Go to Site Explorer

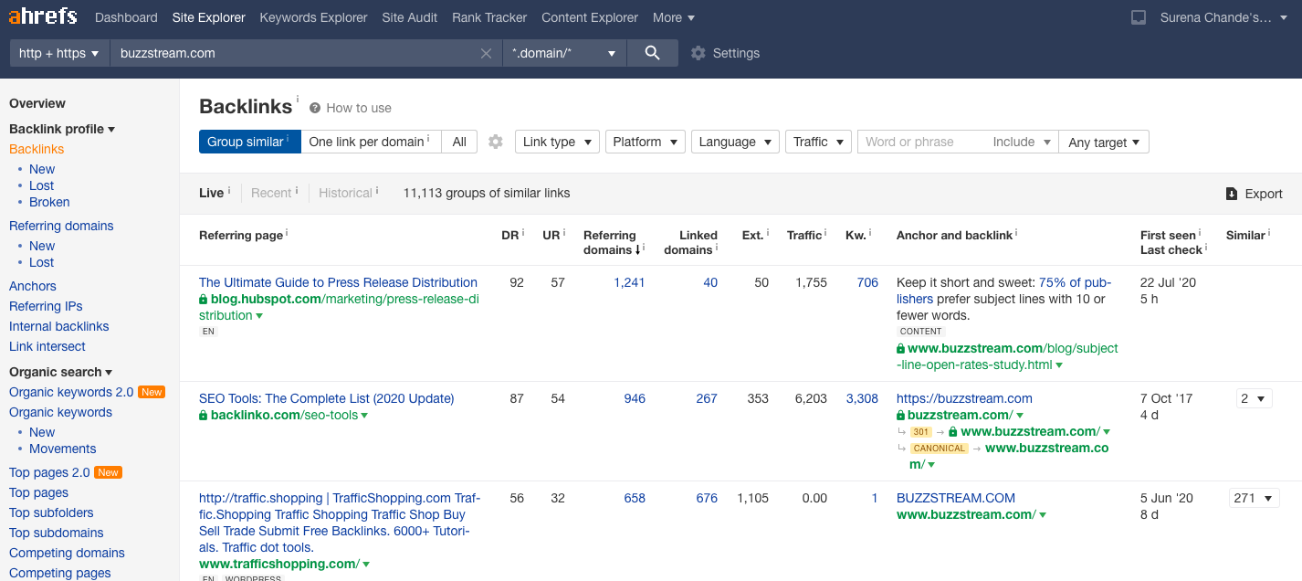[x=208, y=17]
